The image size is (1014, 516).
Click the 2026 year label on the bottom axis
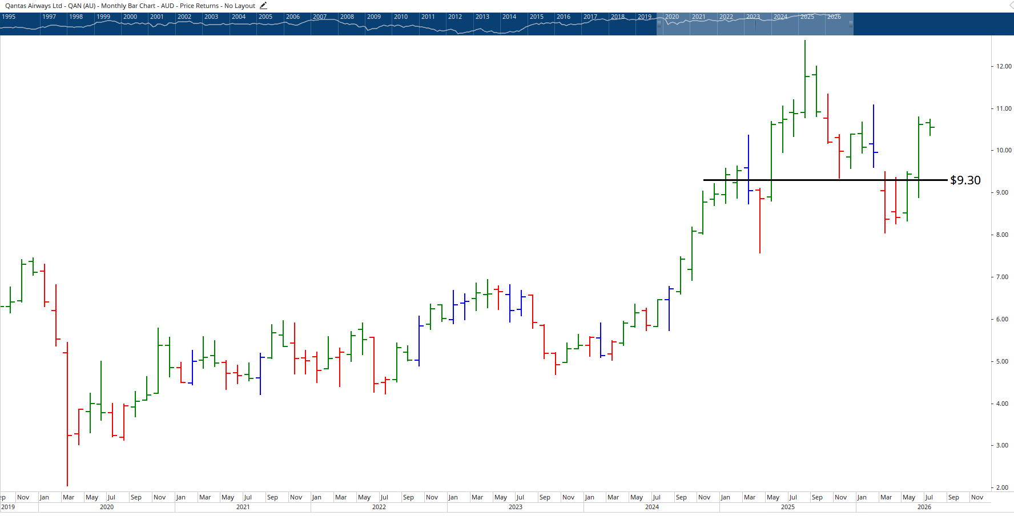[x=924, y=507]
